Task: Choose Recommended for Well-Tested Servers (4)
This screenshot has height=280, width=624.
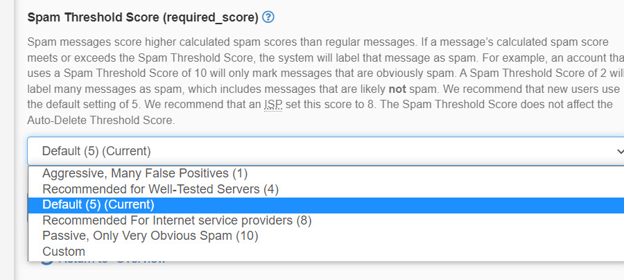Action: 160,189
